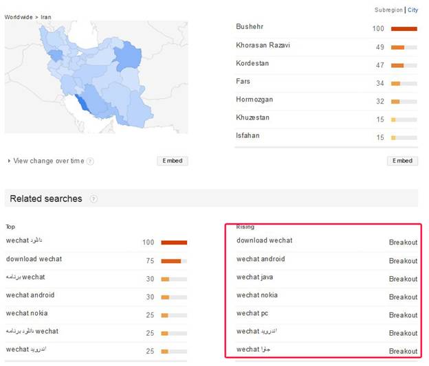Click Fars in region list
429x366 pixels.
(243, 82)
